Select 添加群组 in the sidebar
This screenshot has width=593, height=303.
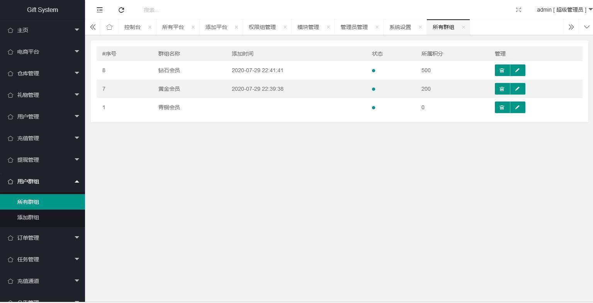pyautogui.click(x=28, y=217)
